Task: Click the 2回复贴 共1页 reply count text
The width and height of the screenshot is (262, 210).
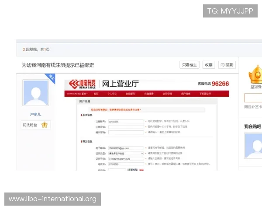Action: (36, 49)
